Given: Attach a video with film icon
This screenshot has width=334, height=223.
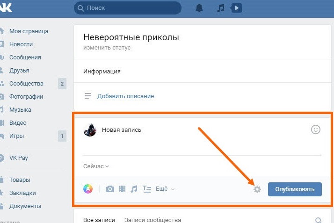Looking at the screenshot, I should [122, 189].
